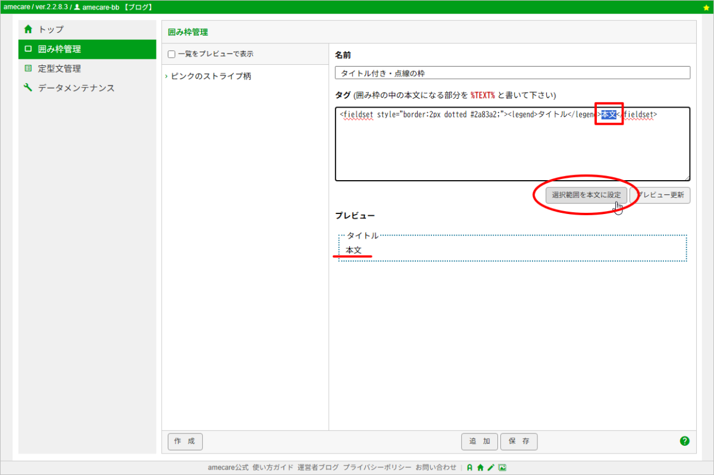Click the image icon in footer
The width and height of the screenshot is (714, 475).
[x=502, y=468]
